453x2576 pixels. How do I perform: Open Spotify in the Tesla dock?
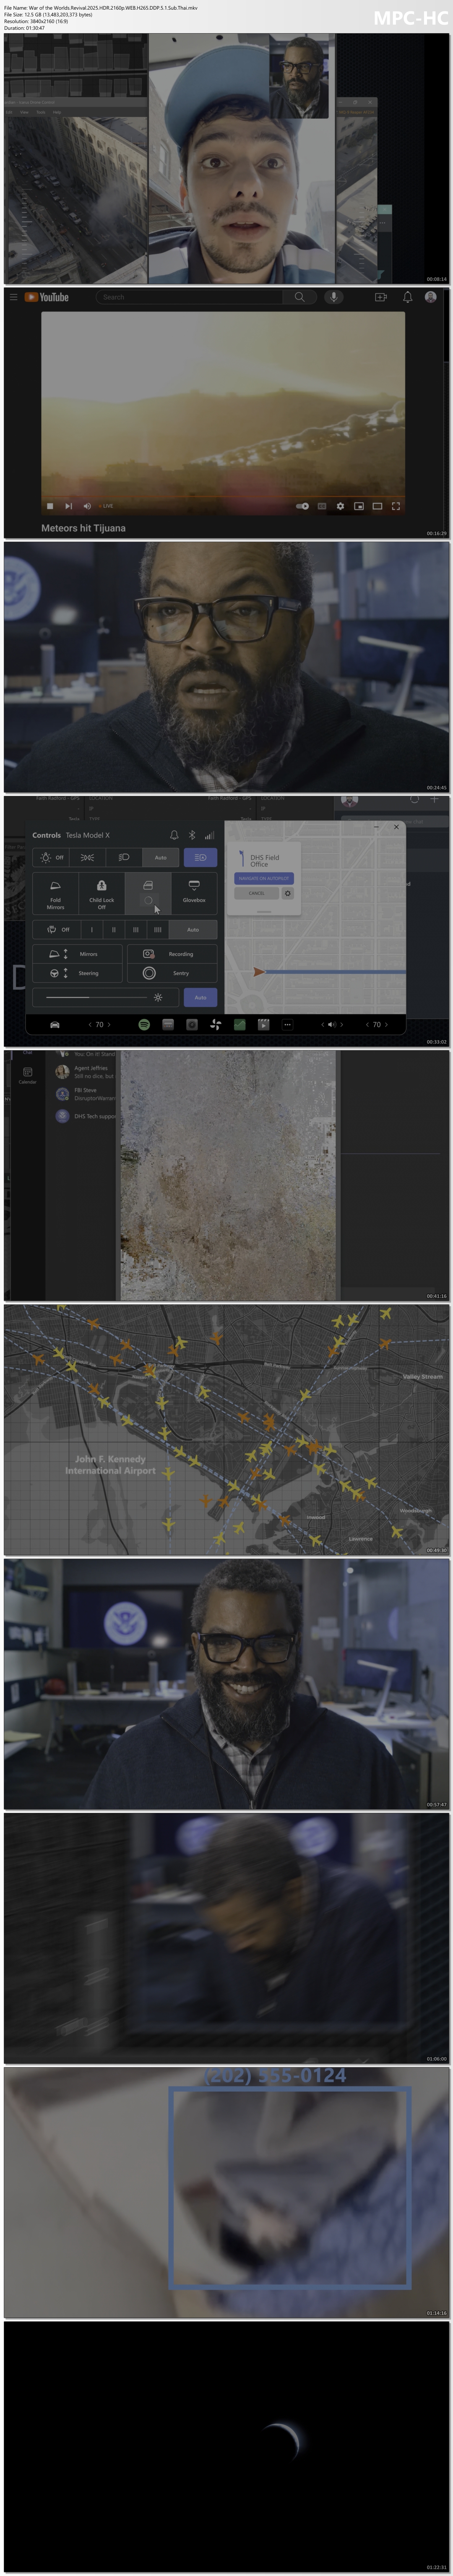point(144,1024)
